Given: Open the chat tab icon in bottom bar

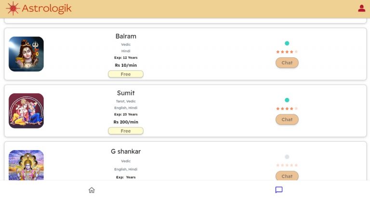Looking at the screenshot, I should click(278, 190).
